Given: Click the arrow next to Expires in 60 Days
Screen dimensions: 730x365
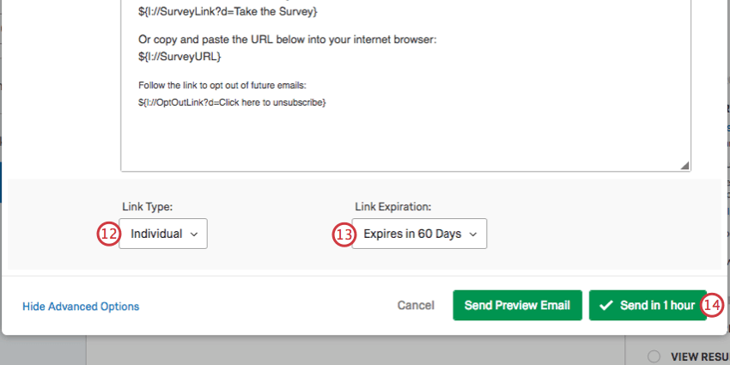Looking at the screenshot, I should coord(473,234).
